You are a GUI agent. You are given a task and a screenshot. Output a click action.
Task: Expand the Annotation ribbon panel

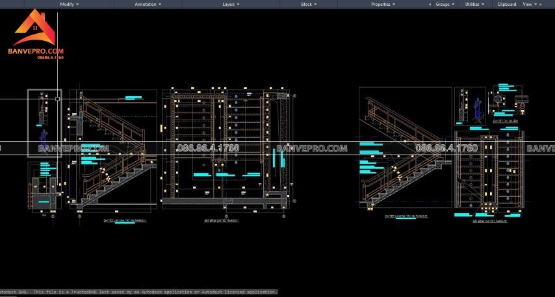coord(148,5)
